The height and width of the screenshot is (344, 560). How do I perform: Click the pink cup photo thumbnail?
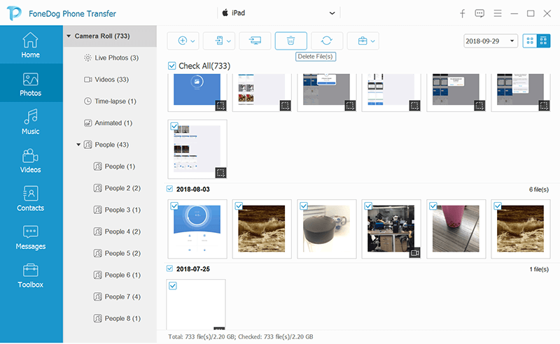(x=456, y=228)
